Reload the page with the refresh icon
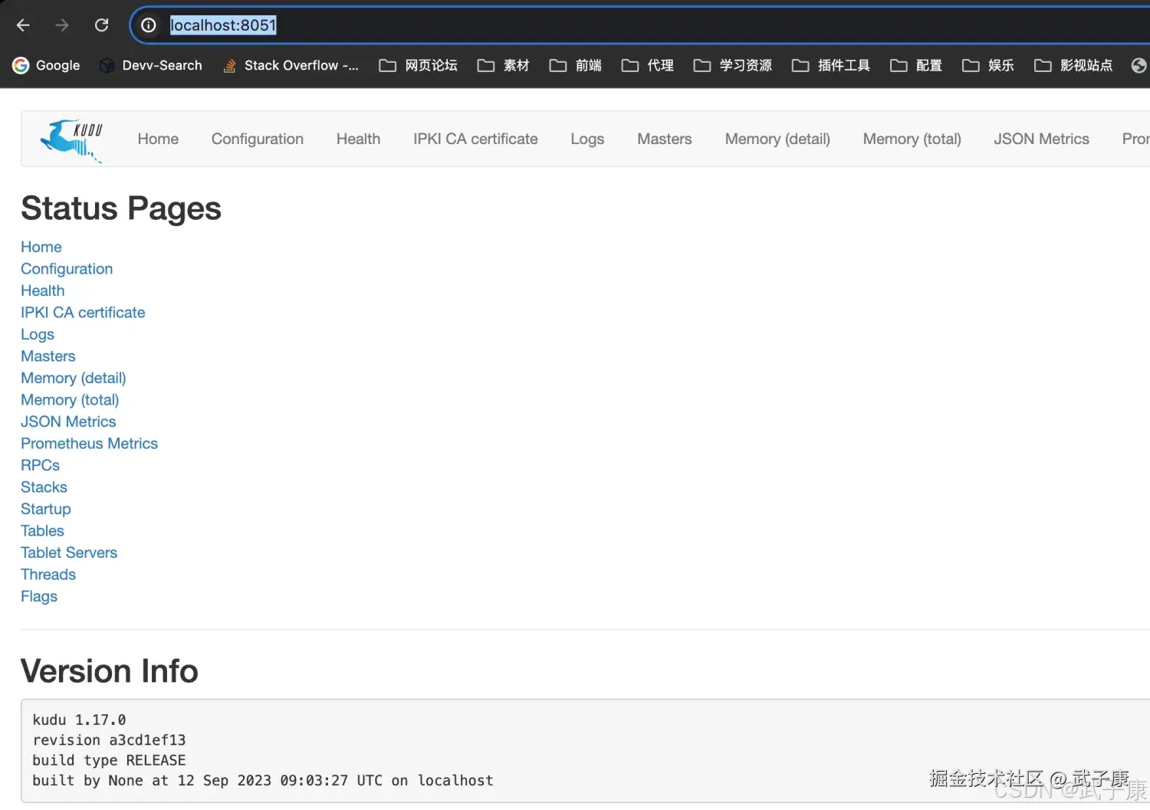 [101, 25]
